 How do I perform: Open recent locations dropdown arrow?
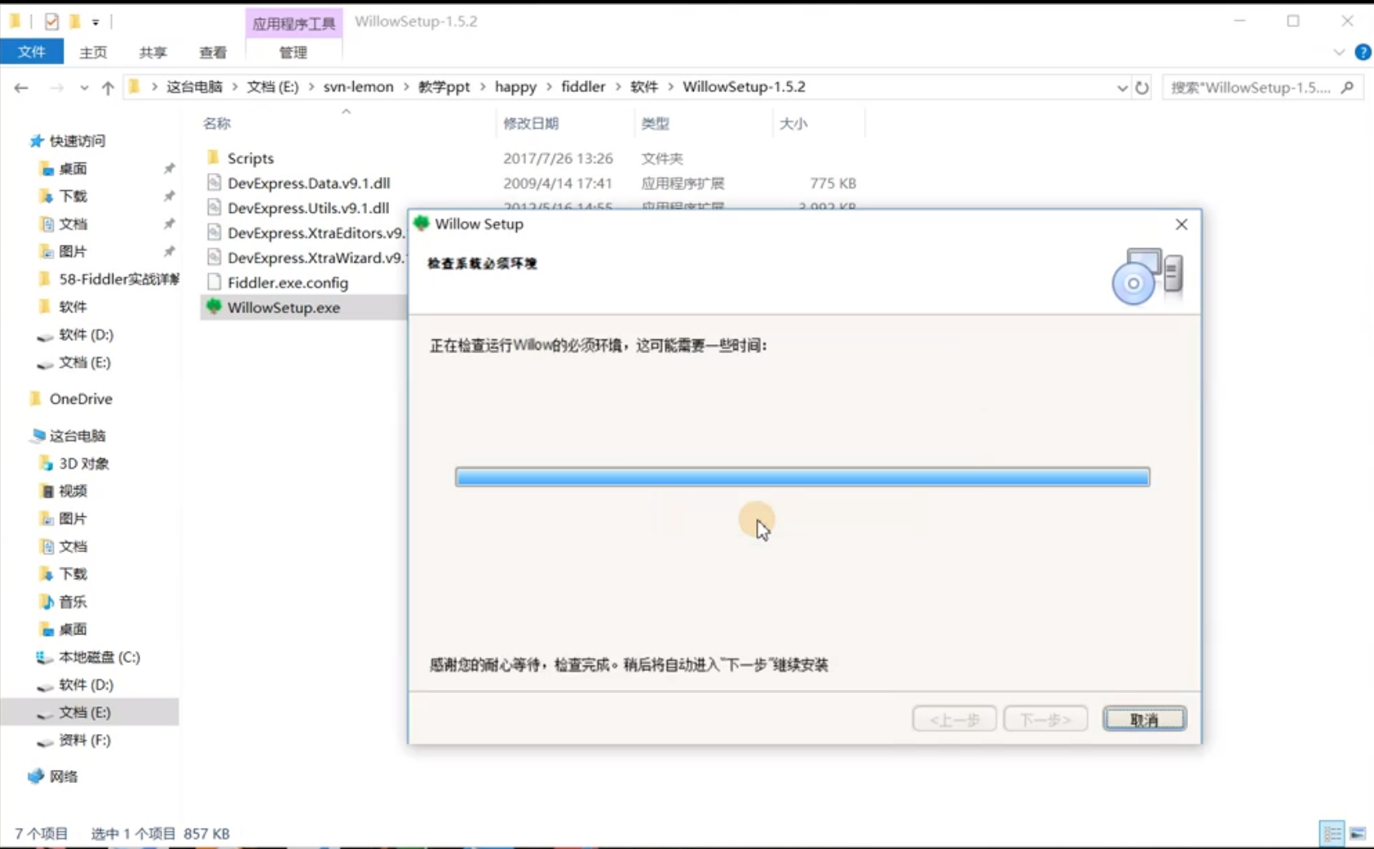(x=83, y=88)
